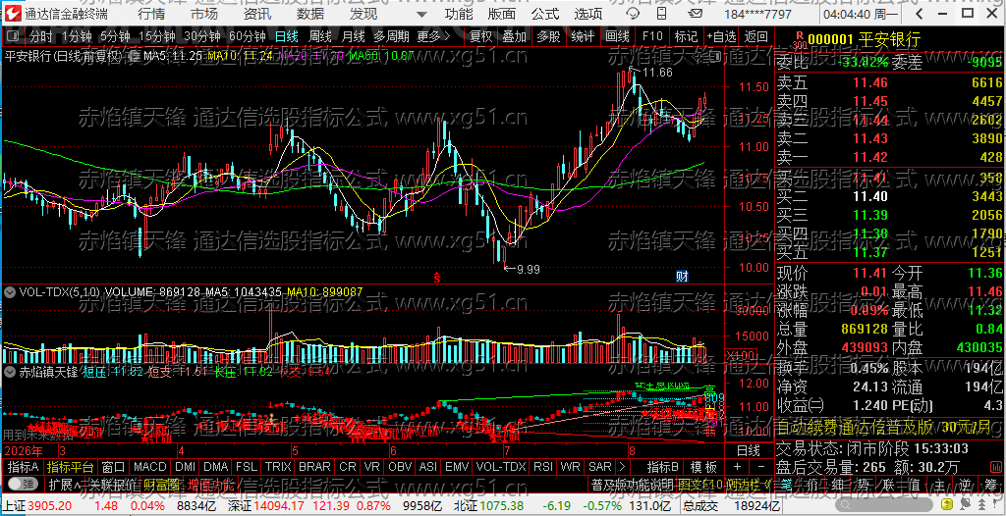Image resolution: width=1006 pixels, height=516 pixels.
Task: Collapse the VOL-TDX indicator panel chevron
Action: pyautogui.click(x=10, y=292)
